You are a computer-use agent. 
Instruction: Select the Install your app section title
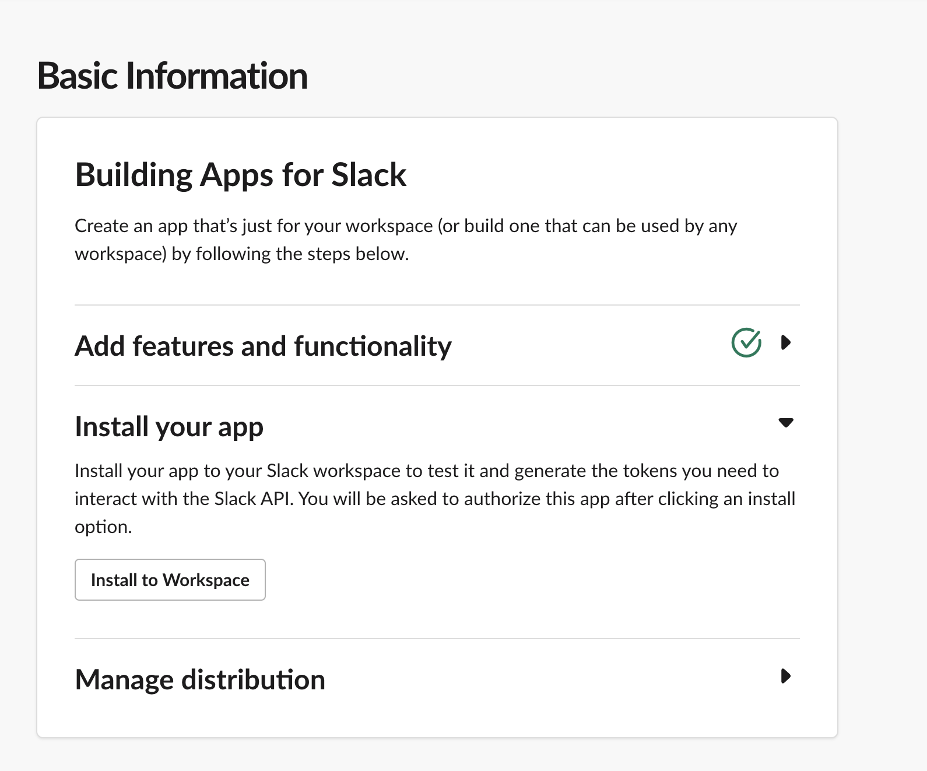coord(169,426)
